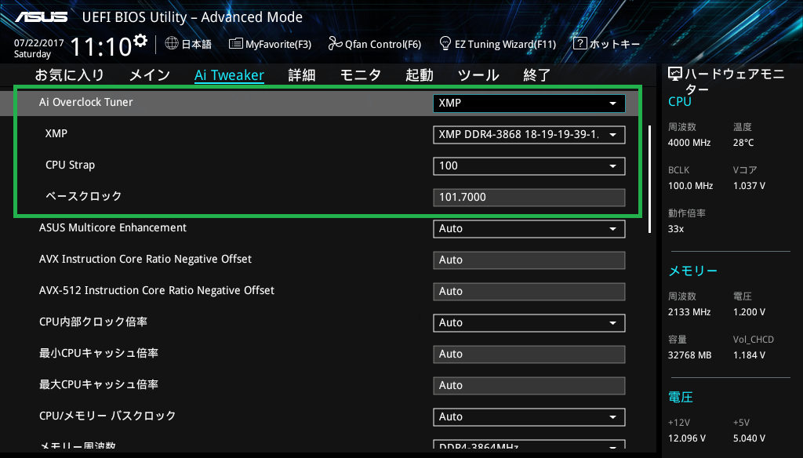Image resolution: width=803 pixels, height=458 pixels.
Task: Select the CPU内部クロック倍率 label
Action: coord(93,322)
